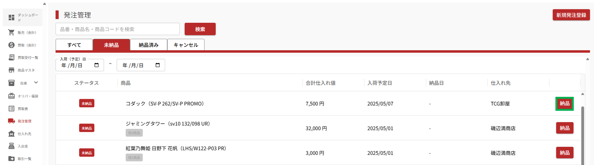594x165 pixels.
Task: Click the 商品マスタ store icon
Action: tap(11, 70)
